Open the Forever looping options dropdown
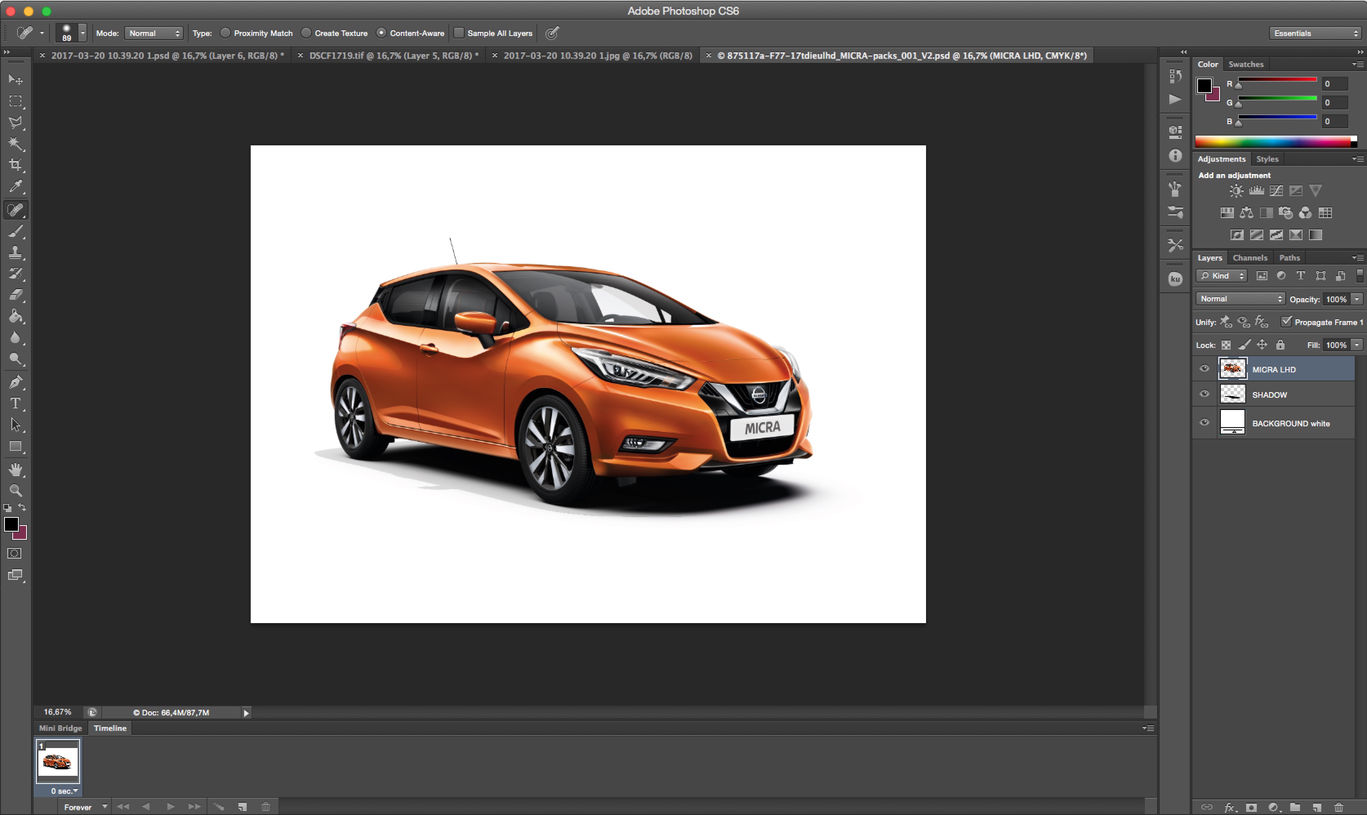 point(85,807)
